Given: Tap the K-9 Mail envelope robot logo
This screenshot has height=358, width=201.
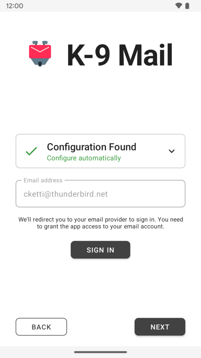Looking at the screenshot, I should [x=40, y=54].
